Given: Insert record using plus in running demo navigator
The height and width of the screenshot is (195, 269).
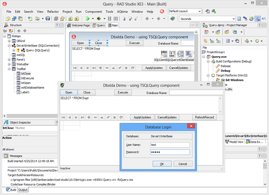Looking at the screenshot, I should [x=89, y=117].
